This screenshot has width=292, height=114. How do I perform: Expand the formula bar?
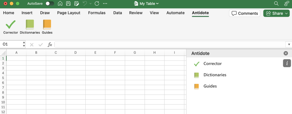[289, 44]
